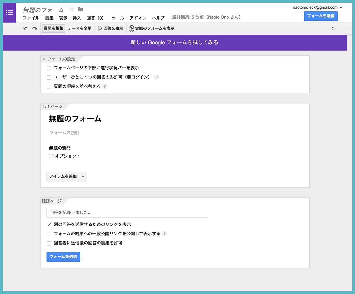The width and height of the screenshot is (355, 294).
Task: Click top-right フォームを送信 button
Action: [321, 16]
